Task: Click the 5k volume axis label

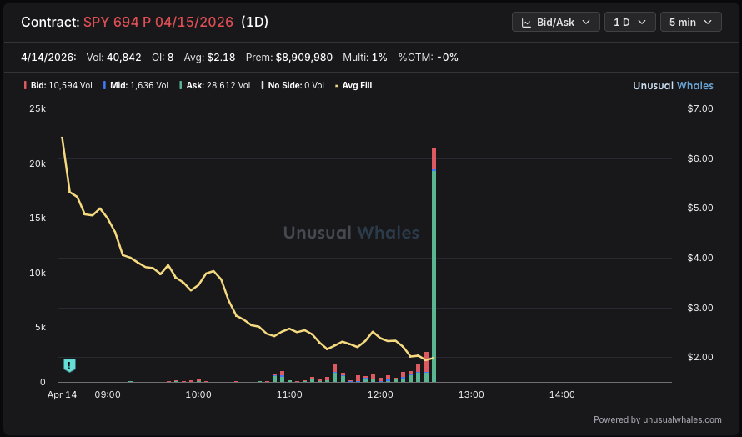Action: [40, 327]
